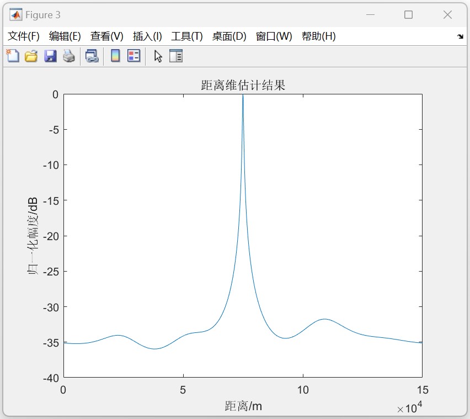Click the Figure 3 window title text
This screenshot has height=419, width=470.
pos(43,15)
